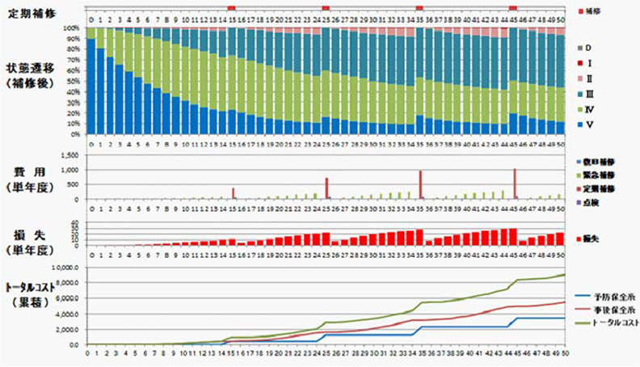The image size is (640, 367).
Task: Click the 定期補修 row title
Action: [x=29, y=11]
